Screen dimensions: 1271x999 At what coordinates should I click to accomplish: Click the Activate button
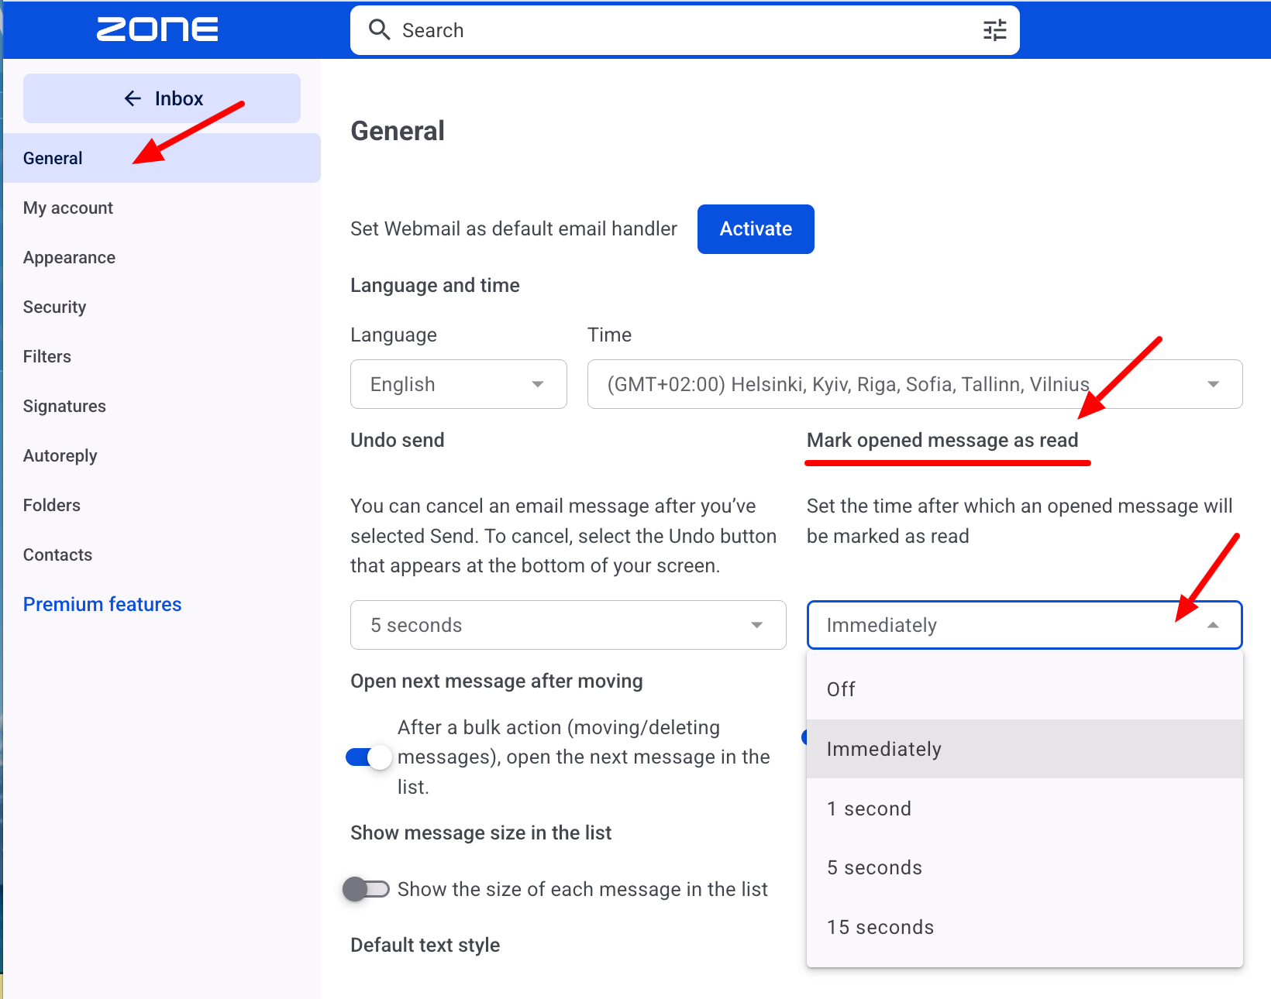(756, 229)
